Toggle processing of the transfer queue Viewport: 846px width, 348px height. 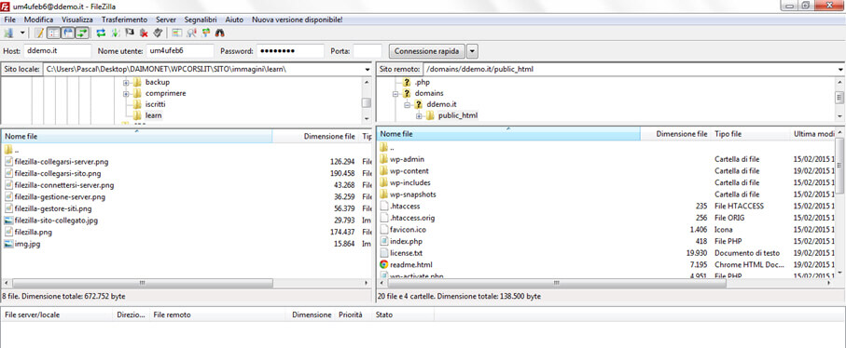tap(116, 33)
